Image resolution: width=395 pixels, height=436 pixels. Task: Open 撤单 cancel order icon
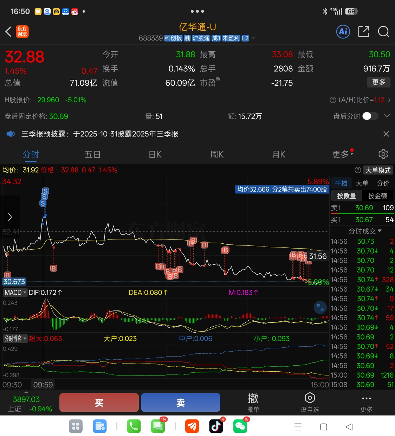[253, 403]
